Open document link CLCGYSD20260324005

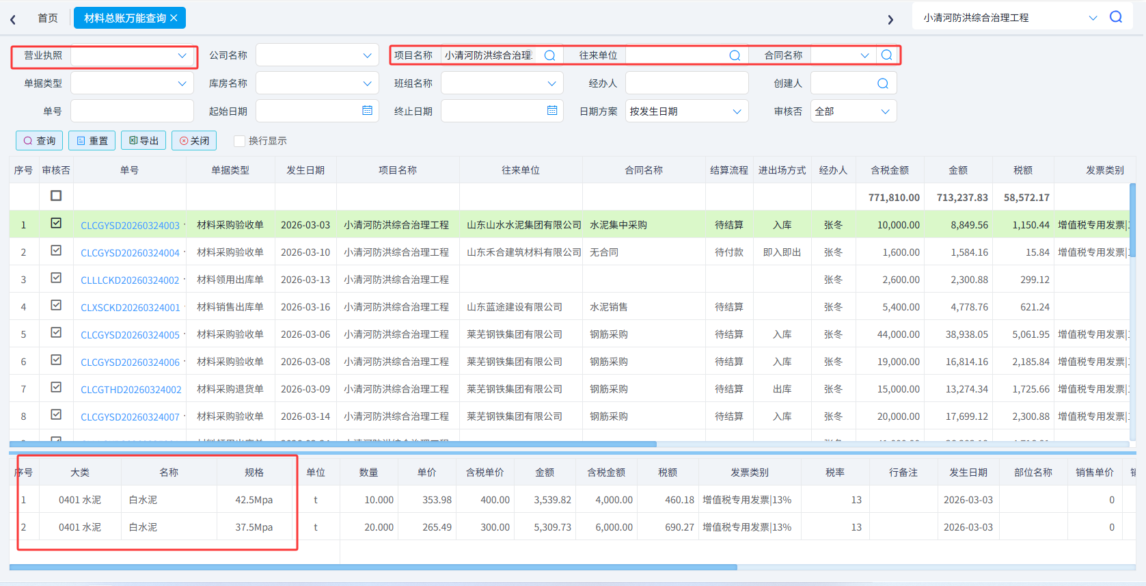pyautogui.click(x=130, y=335)
